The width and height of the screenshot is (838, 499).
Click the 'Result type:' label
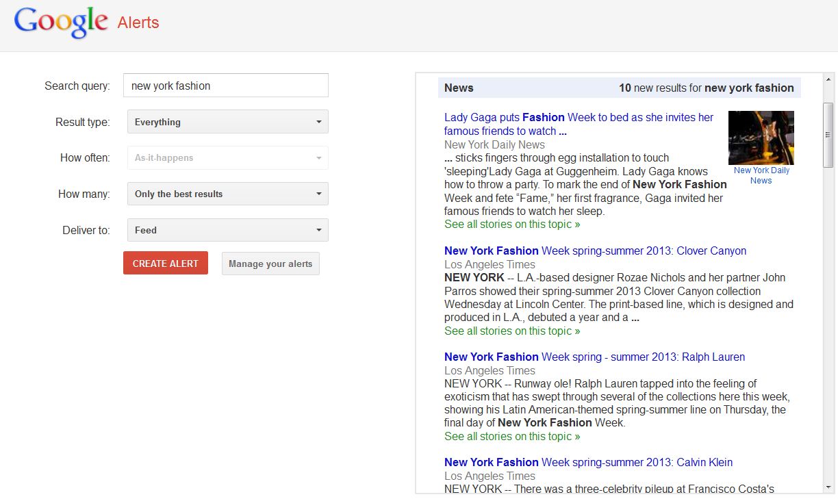[82, 122]
